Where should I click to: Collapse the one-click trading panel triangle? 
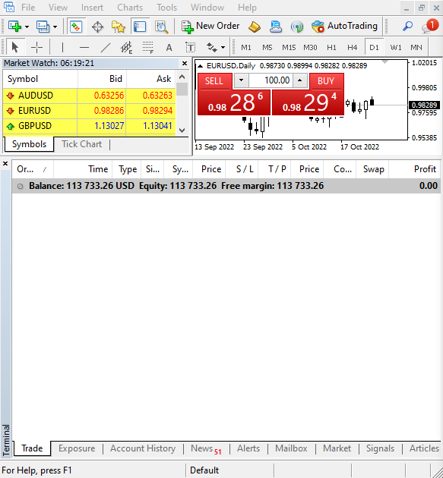coord(201,66)
